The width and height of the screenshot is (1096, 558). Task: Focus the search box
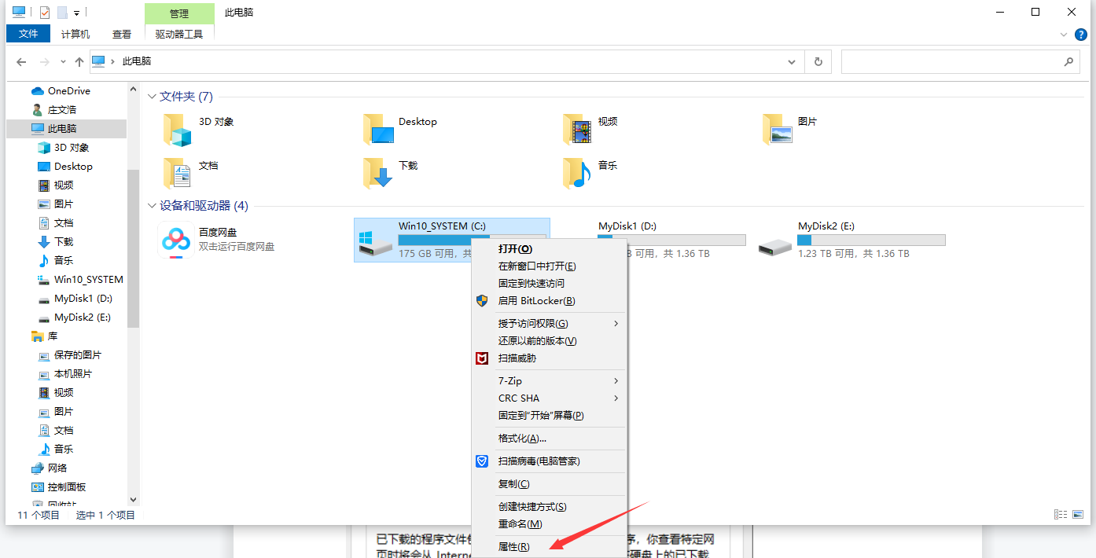961,61
